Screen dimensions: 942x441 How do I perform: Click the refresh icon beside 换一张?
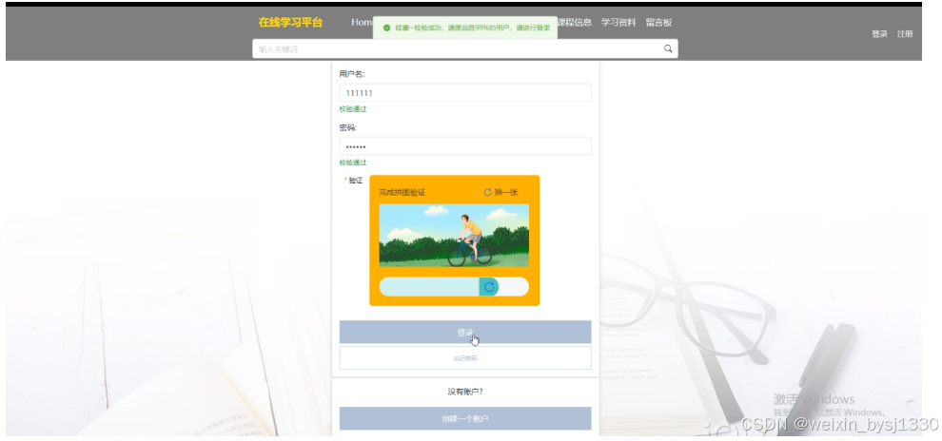tap(488, 193)
